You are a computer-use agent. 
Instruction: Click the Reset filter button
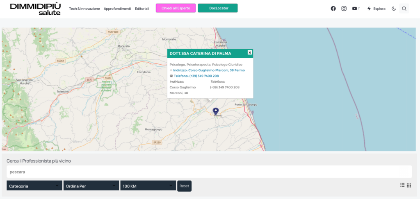point(184,186)
